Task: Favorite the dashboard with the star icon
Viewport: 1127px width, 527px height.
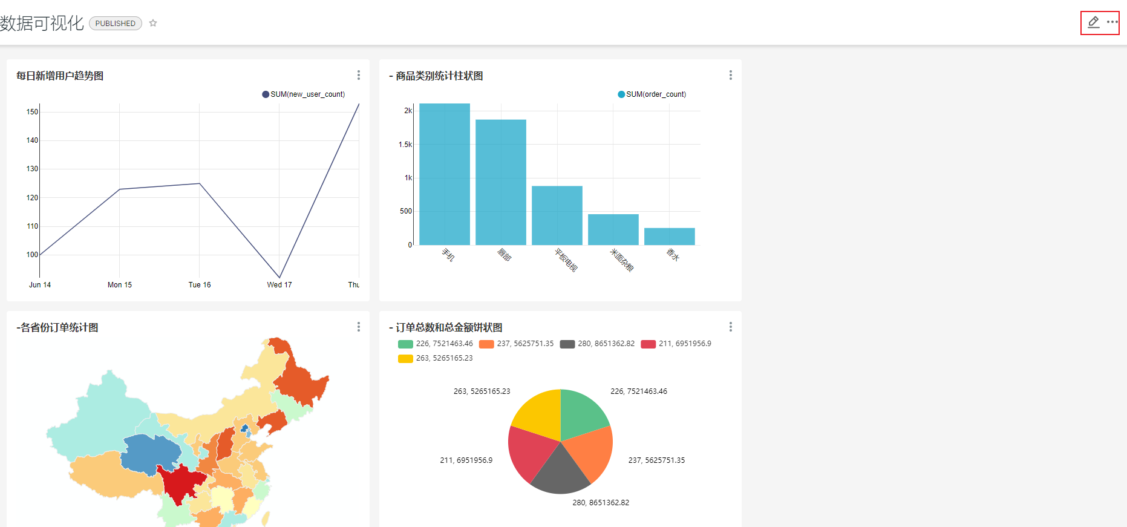Action: (153, 23)
